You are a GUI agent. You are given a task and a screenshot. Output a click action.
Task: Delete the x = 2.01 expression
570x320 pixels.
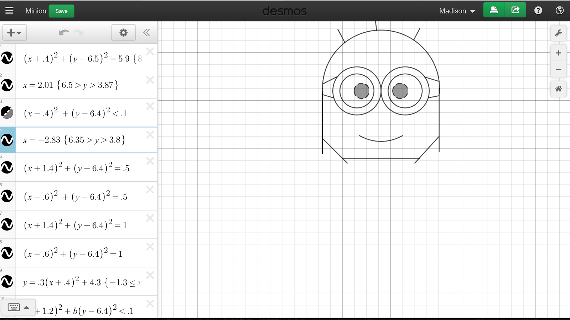point(150,80)
